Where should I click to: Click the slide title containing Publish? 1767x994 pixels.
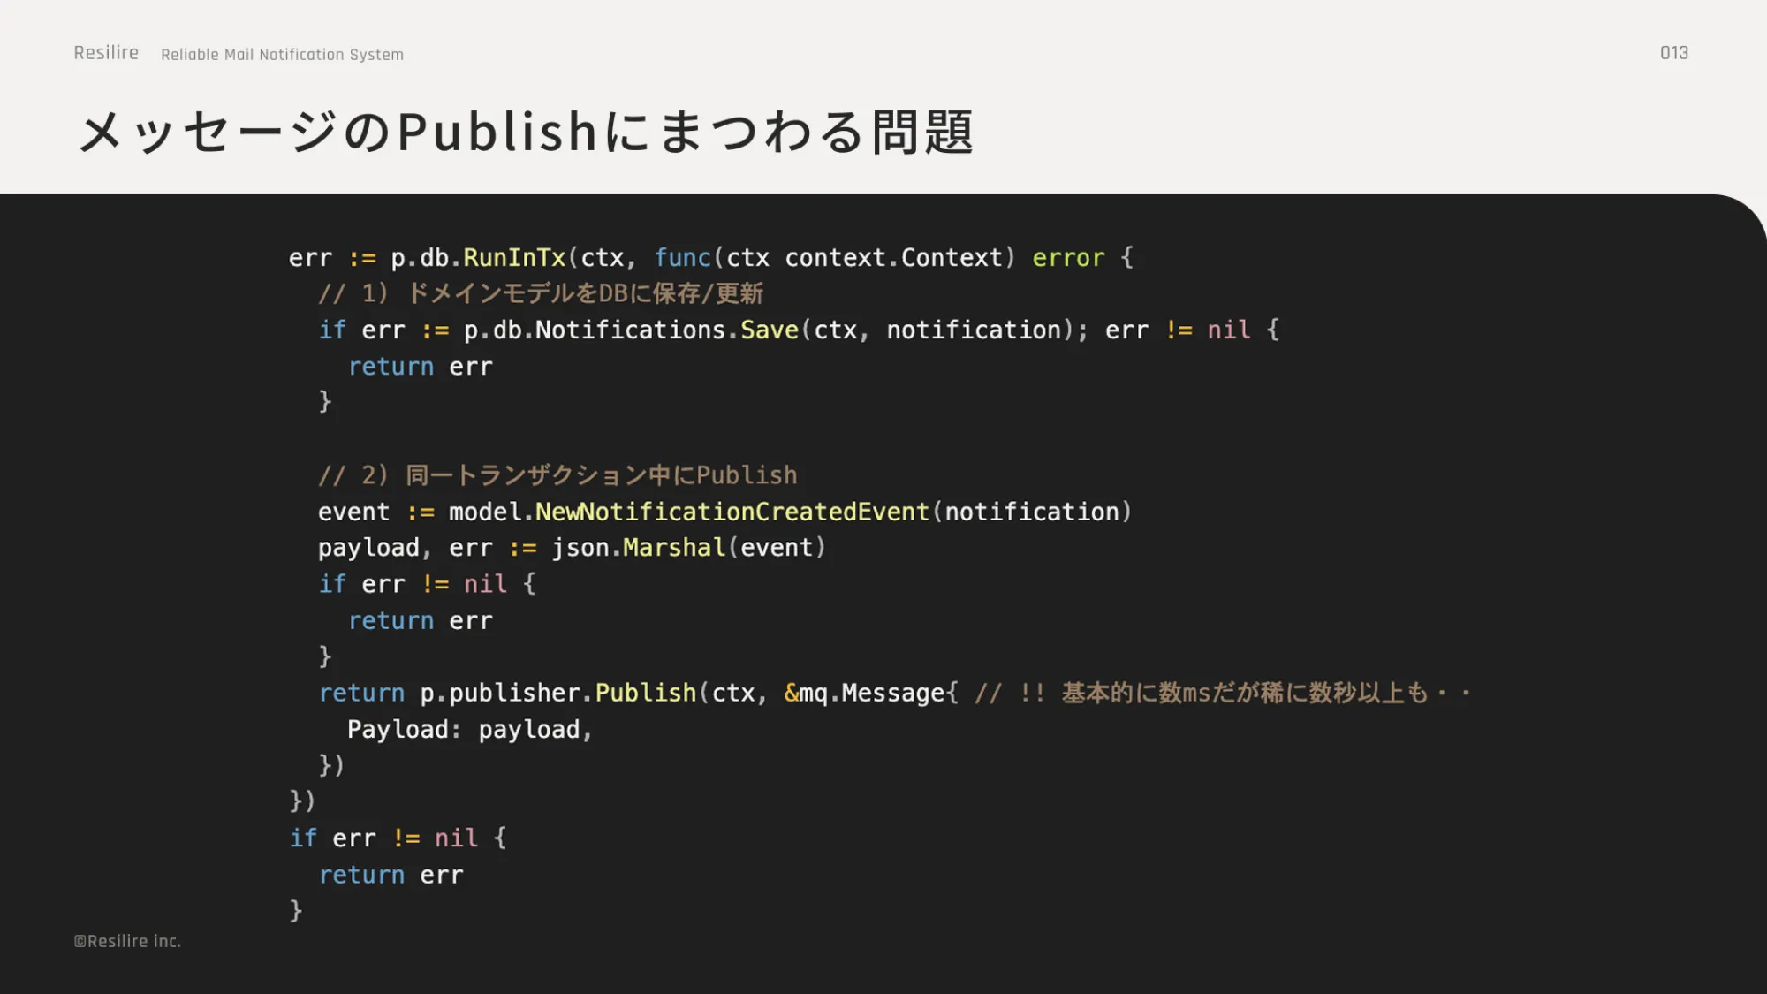pos(527,133)
